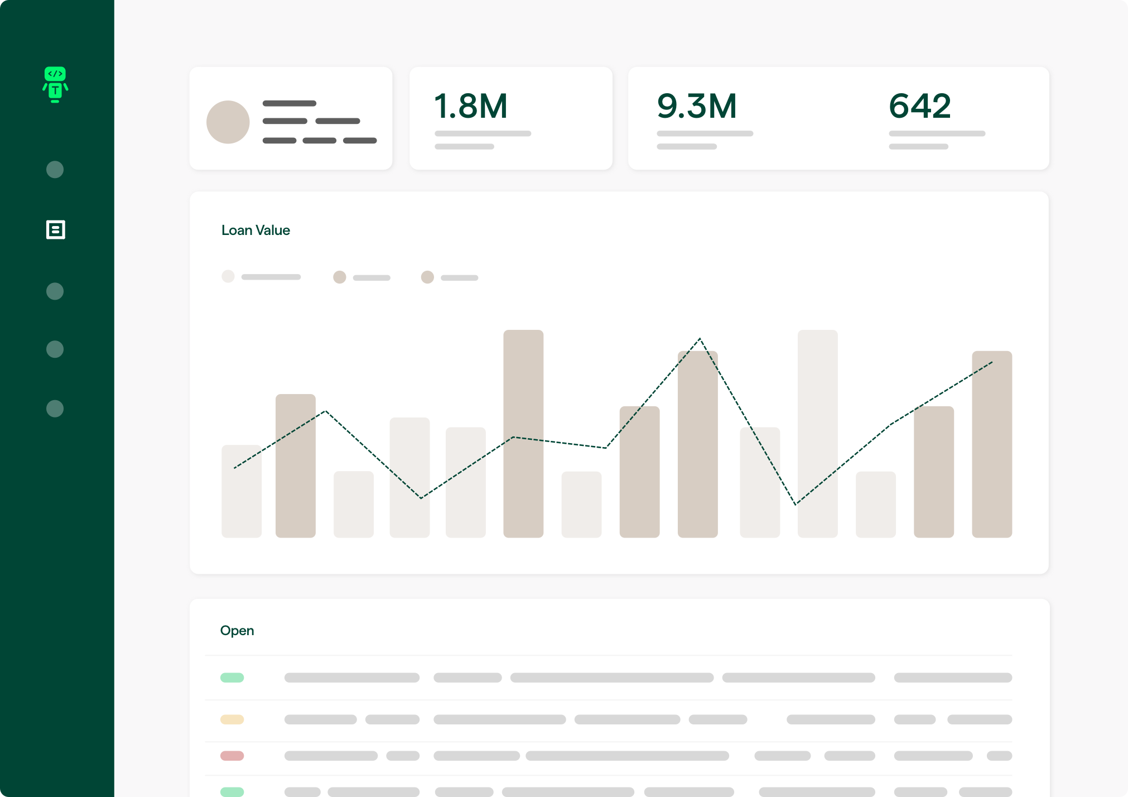Click the red status pill in table
This screenshot has width=1128, height=797.
[232, 756]
